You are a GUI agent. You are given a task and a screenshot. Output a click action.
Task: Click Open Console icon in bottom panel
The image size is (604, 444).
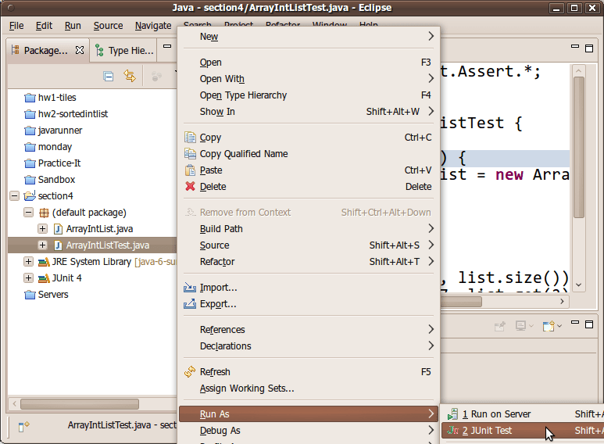point(549,326)
